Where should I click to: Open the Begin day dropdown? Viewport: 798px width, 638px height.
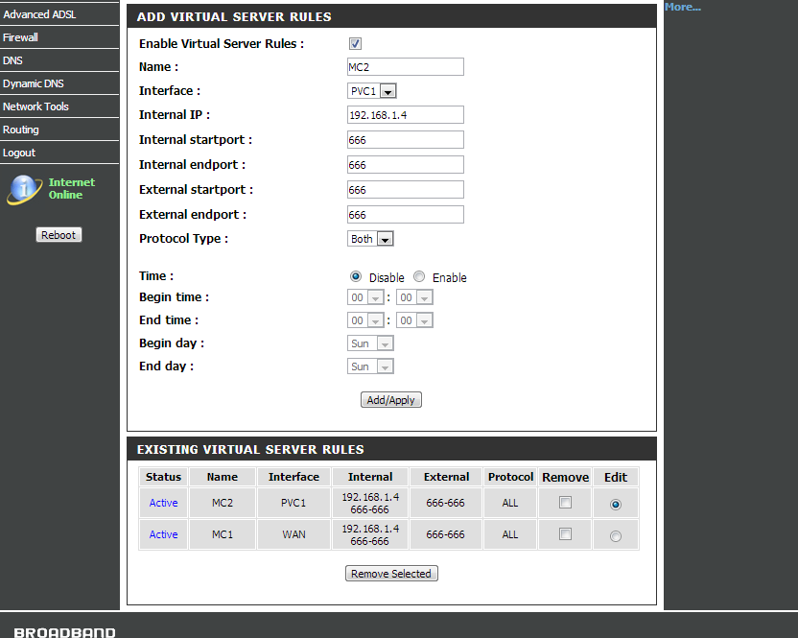[370, 343]
